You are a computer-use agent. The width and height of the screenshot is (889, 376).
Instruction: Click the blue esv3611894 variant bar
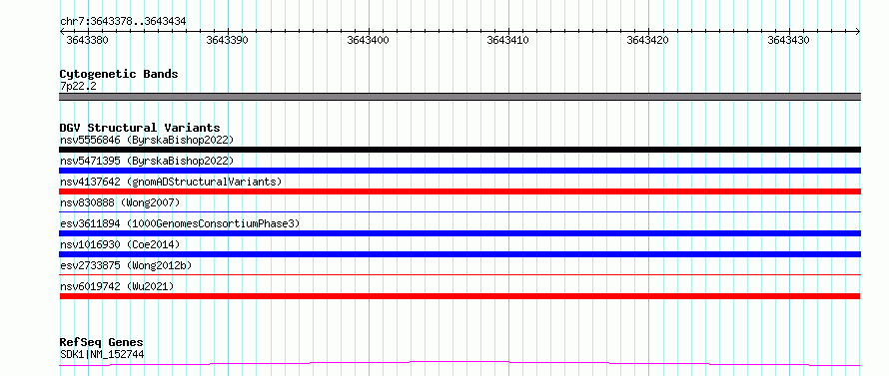coord(459,233)
